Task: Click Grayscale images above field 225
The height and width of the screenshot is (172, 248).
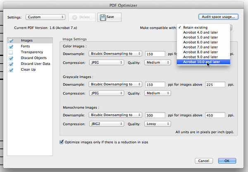Action: (x=215, y=85)
